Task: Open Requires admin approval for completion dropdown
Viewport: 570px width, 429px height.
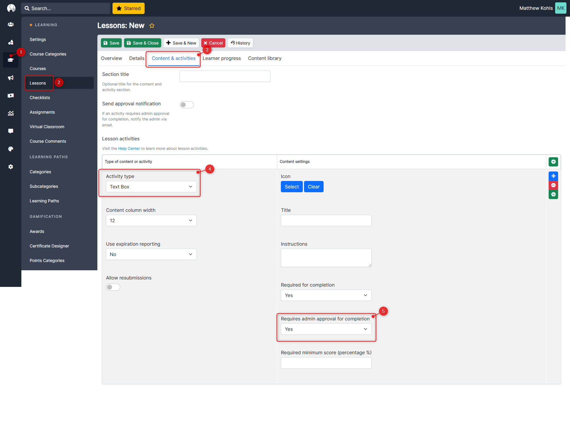Action: click(326, 329)
